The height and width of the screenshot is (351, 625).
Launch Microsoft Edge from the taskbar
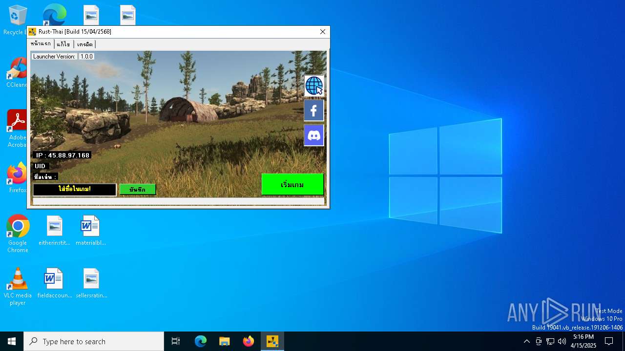[x=201, y=341]
